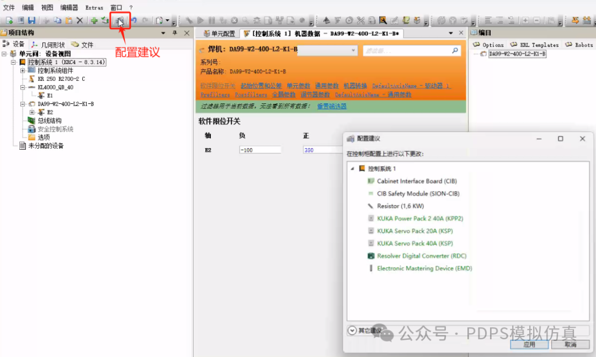The image size is (596, 357).
Task: Open the project structure panel dropdown arrow
Action: (163, 33)
